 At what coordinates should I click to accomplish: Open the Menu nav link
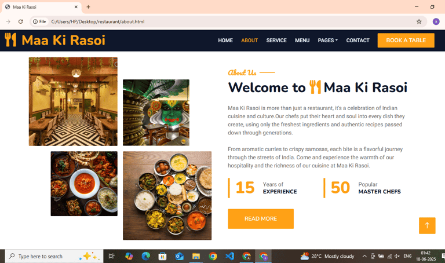302,41
